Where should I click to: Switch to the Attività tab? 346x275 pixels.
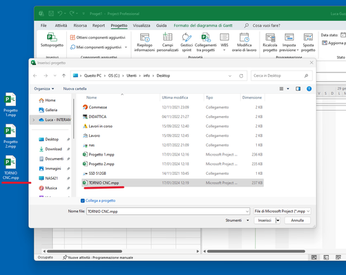(61, 26)
